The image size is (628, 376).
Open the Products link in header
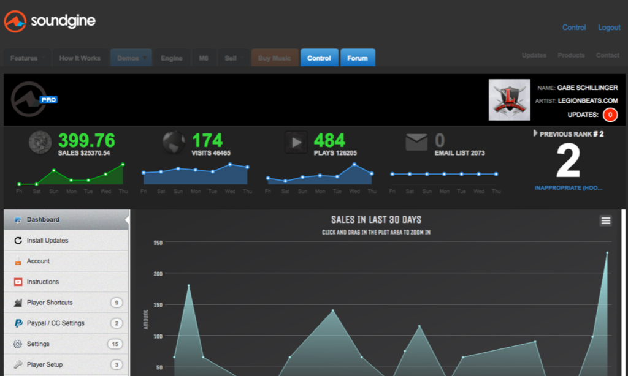(x=571, y=55)
